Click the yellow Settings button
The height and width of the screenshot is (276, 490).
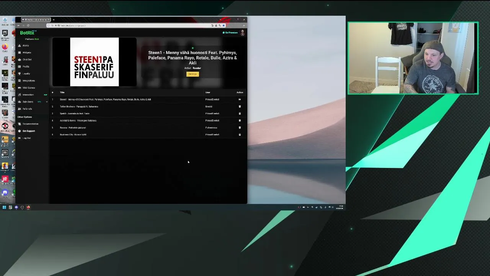pos(193,74)
